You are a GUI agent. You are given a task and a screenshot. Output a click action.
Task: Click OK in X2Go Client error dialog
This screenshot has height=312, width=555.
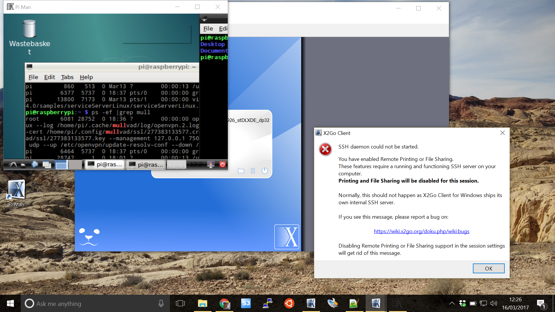tap(489, 268)
